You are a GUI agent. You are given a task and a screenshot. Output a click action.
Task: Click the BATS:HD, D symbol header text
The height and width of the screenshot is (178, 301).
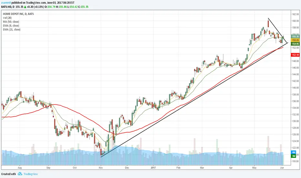pos(8,7)
